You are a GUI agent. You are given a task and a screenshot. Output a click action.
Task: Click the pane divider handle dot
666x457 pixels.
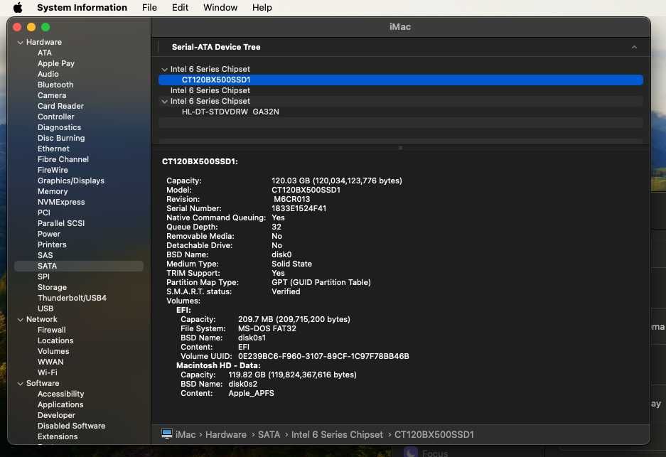pyautogui.click(x=400, y=148)
